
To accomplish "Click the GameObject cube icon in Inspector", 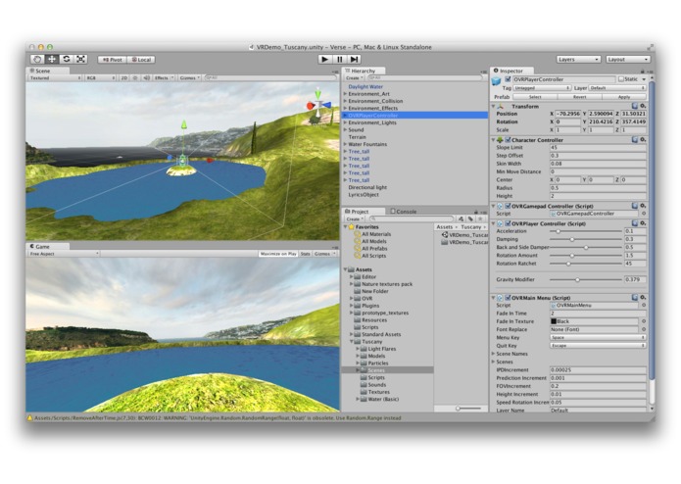I will pyautogui.click(x=496, y=81).
